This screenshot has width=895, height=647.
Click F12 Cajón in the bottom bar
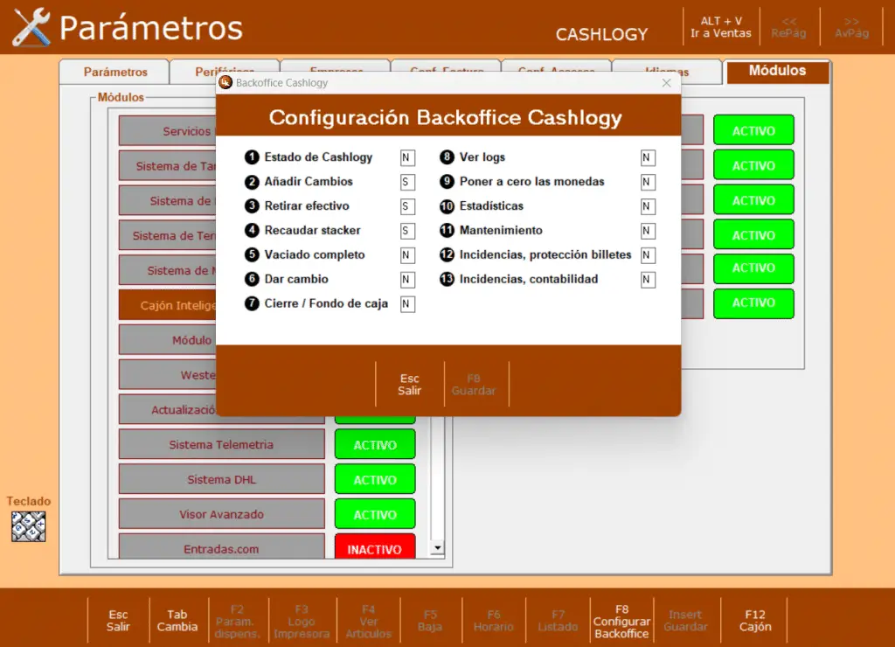point(755,621)
